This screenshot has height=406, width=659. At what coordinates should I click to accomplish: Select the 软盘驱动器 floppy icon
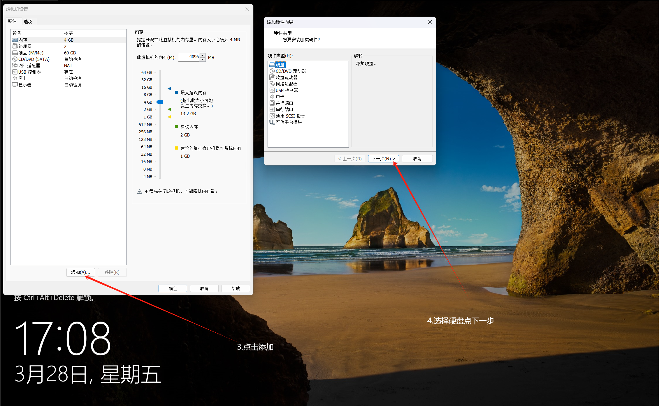[x=272, y=77]
